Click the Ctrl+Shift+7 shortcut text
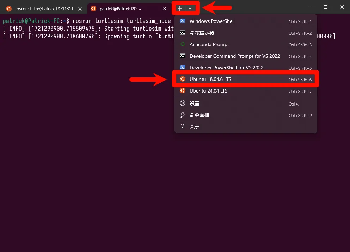 (300, 92)
